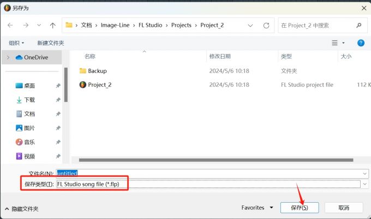This screenshot has height=219, width=371.
Task: Collapse folders with 隐藏文件夹
Action: (21, 209)
